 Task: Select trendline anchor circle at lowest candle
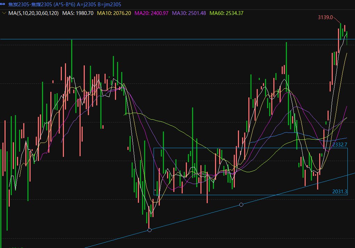coord(149,230)
